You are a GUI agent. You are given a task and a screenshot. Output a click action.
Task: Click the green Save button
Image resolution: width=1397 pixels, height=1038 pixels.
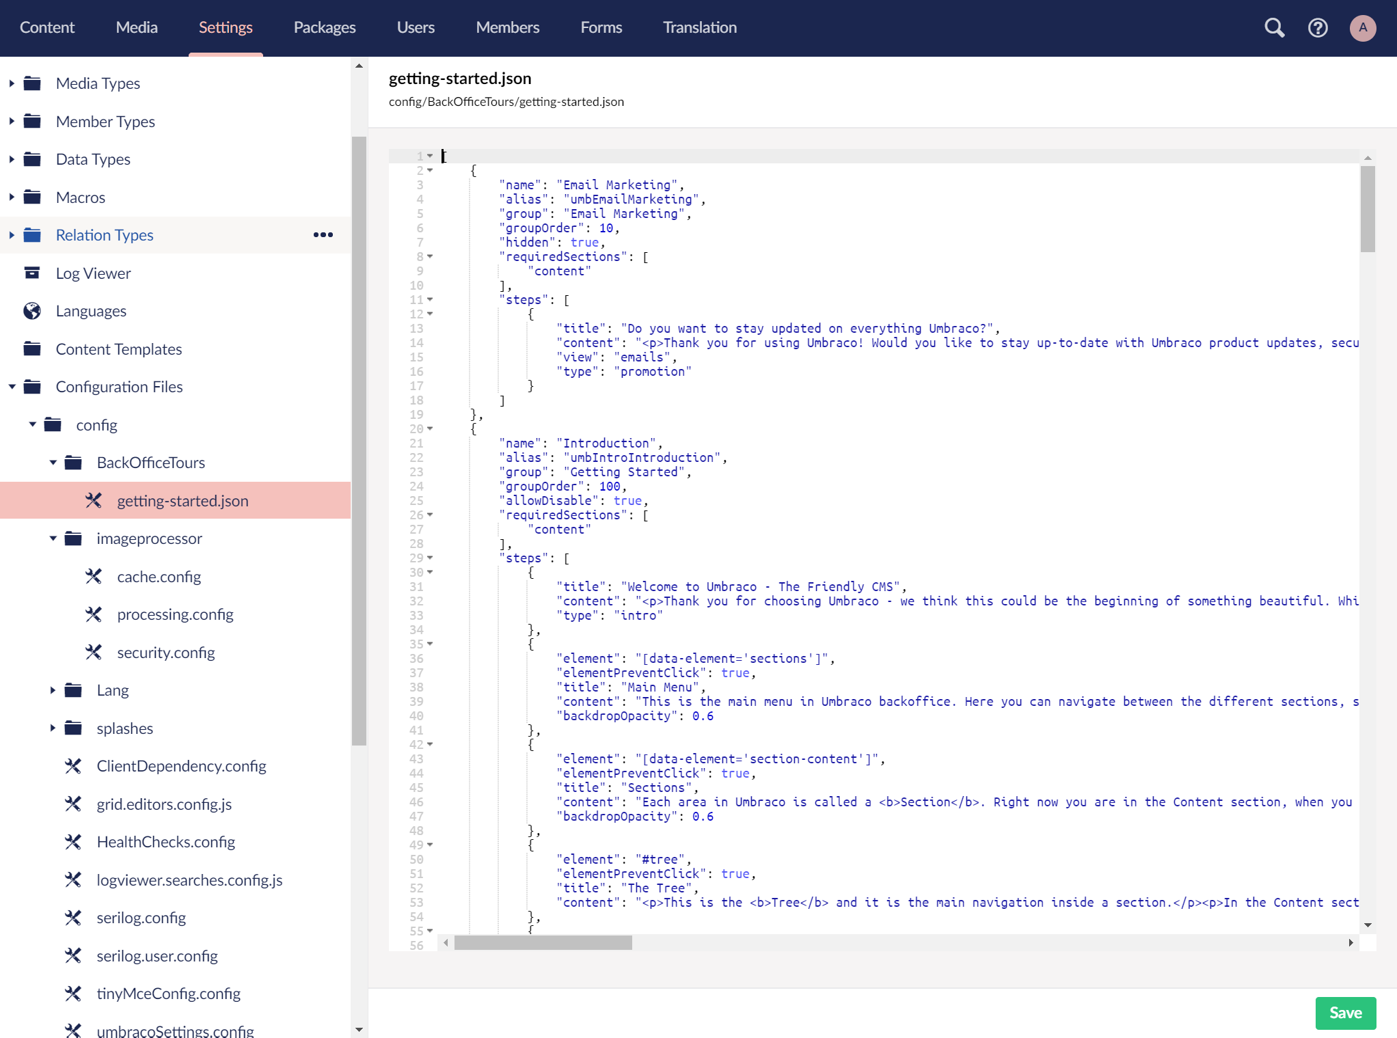pos(1345,1013)
